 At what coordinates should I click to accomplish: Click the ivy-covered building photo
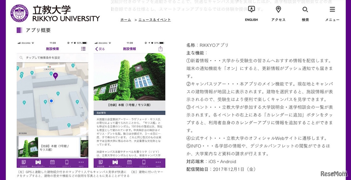tap(129, 77)
